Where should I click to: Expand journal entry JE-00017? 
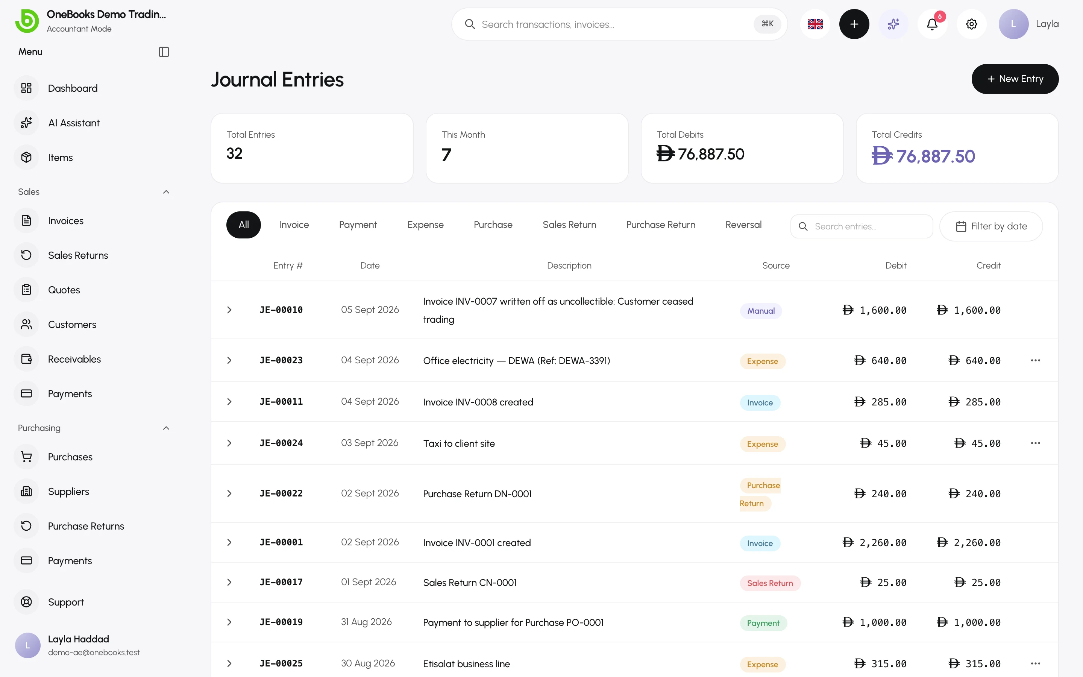pyautogui.click(x=229, y=582)
